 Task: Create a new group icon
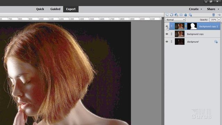point(172,15)
